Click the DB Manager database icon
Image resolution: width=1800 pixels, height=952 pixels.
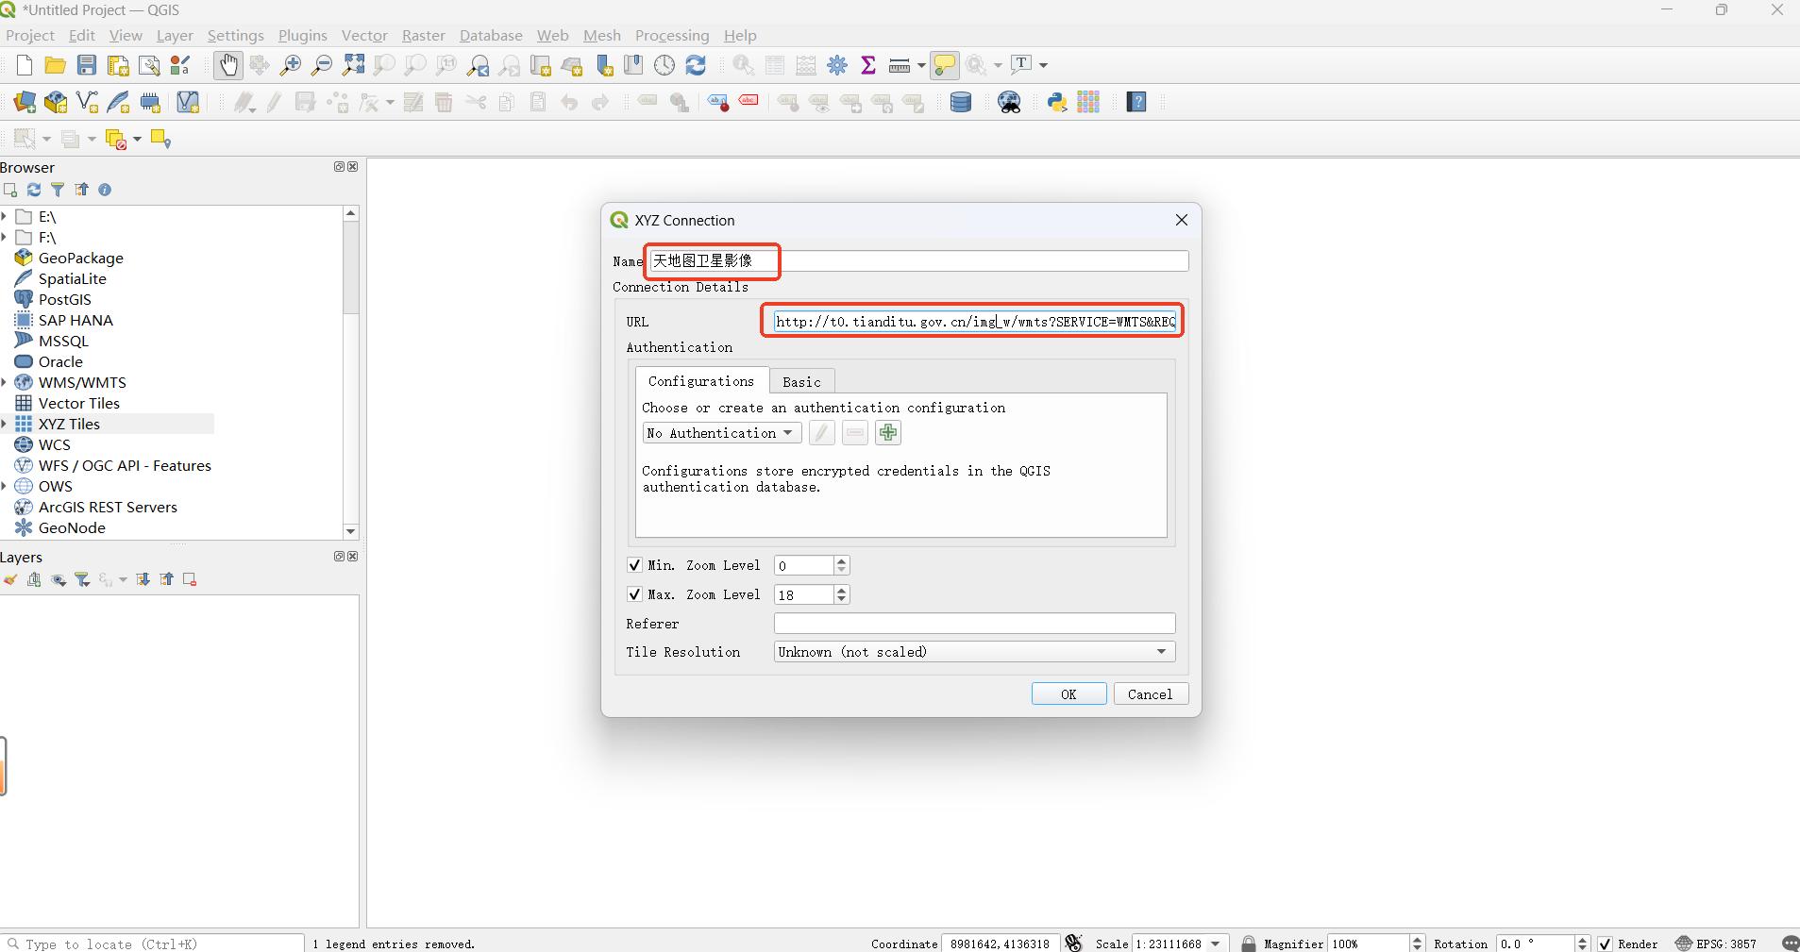coord(961,102)
